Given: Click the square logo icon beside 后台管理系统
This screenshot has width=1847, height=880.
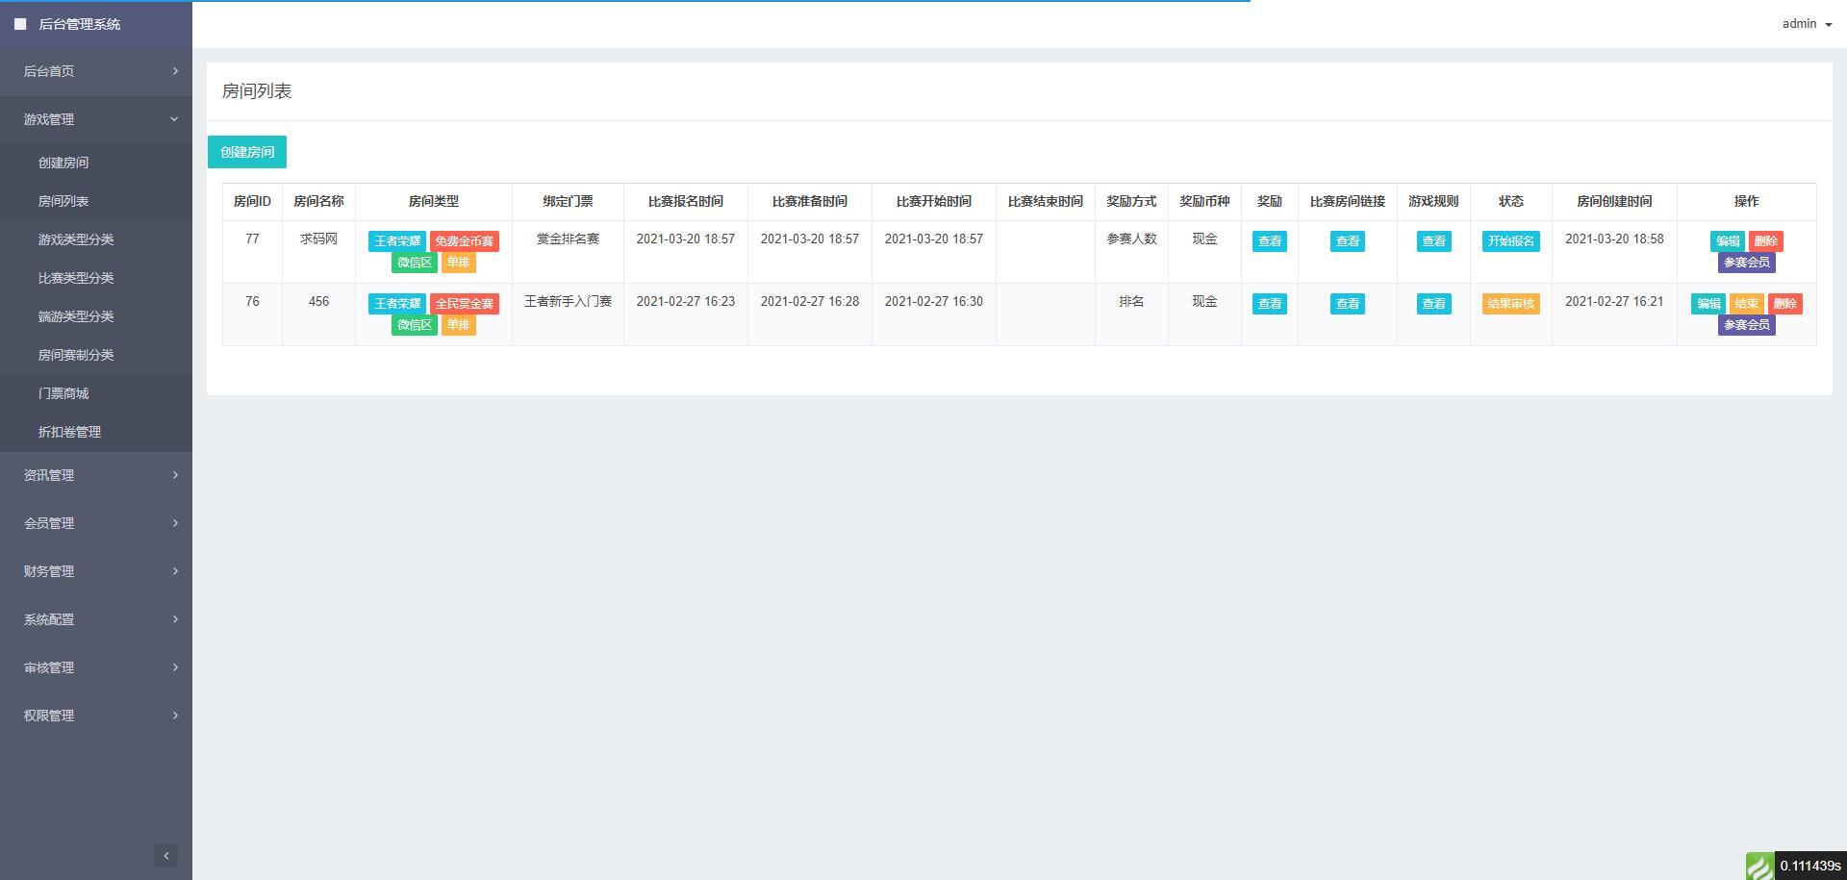Looking at the screenshot, I should 20,24.
